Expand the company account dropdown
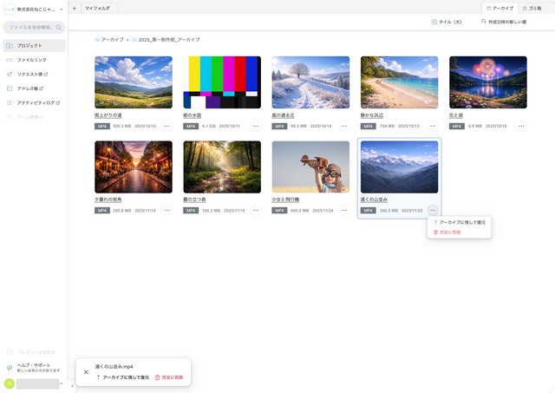The height and width of the screenshot is (393, 555). pos(62,9)
